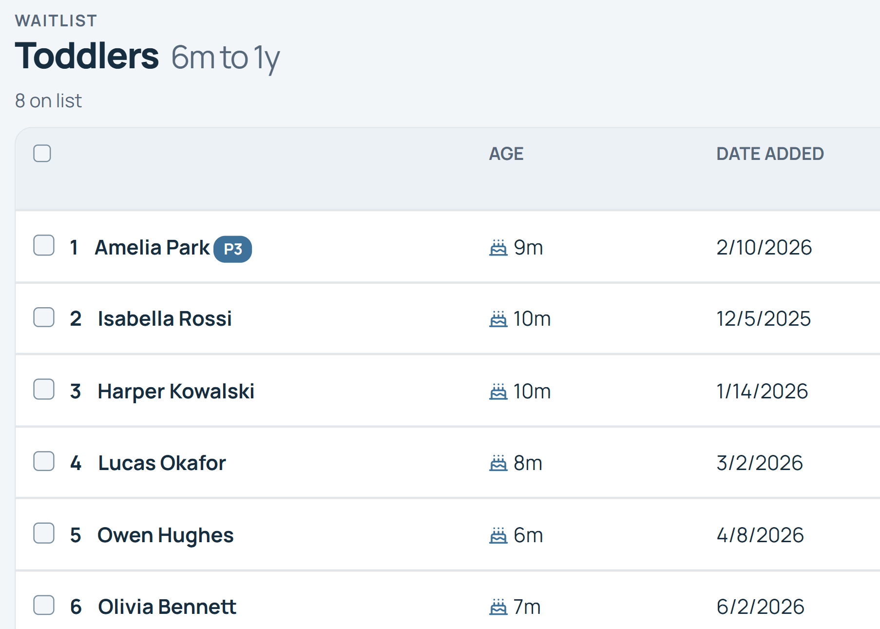Click Owen Hughes's name
The image size is (880, 629).
166,535
